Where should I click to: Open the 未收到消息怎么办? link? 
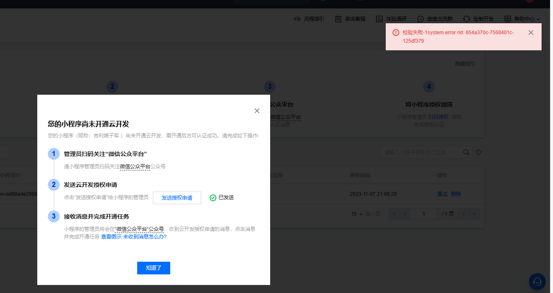[x=145, y=237]
